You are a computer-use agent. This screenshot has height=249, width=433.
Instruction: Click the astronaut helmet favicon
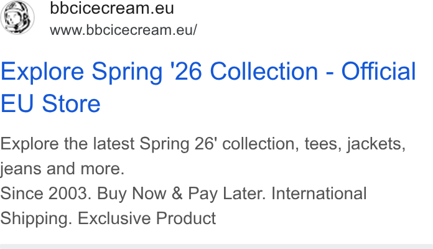[17, 17]
